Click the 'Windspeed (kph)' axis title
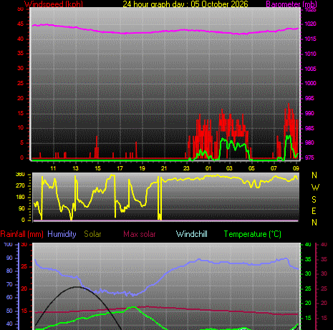Viewport: 333px width, 330px height. 54,4
